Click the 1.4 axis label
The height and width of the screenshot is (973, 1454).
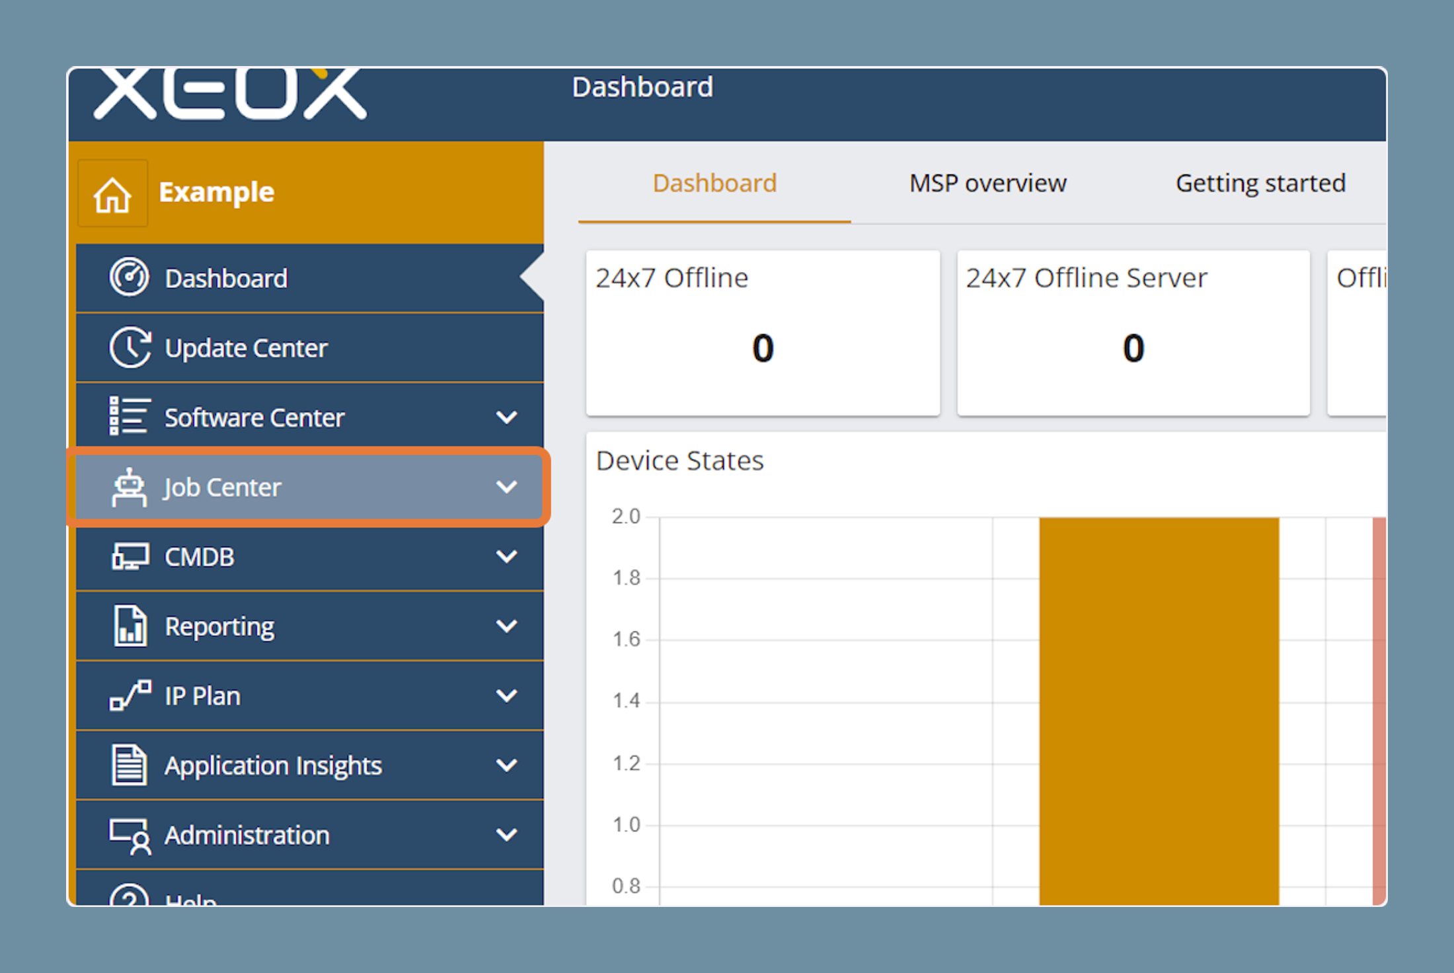(x=626, y=700)
